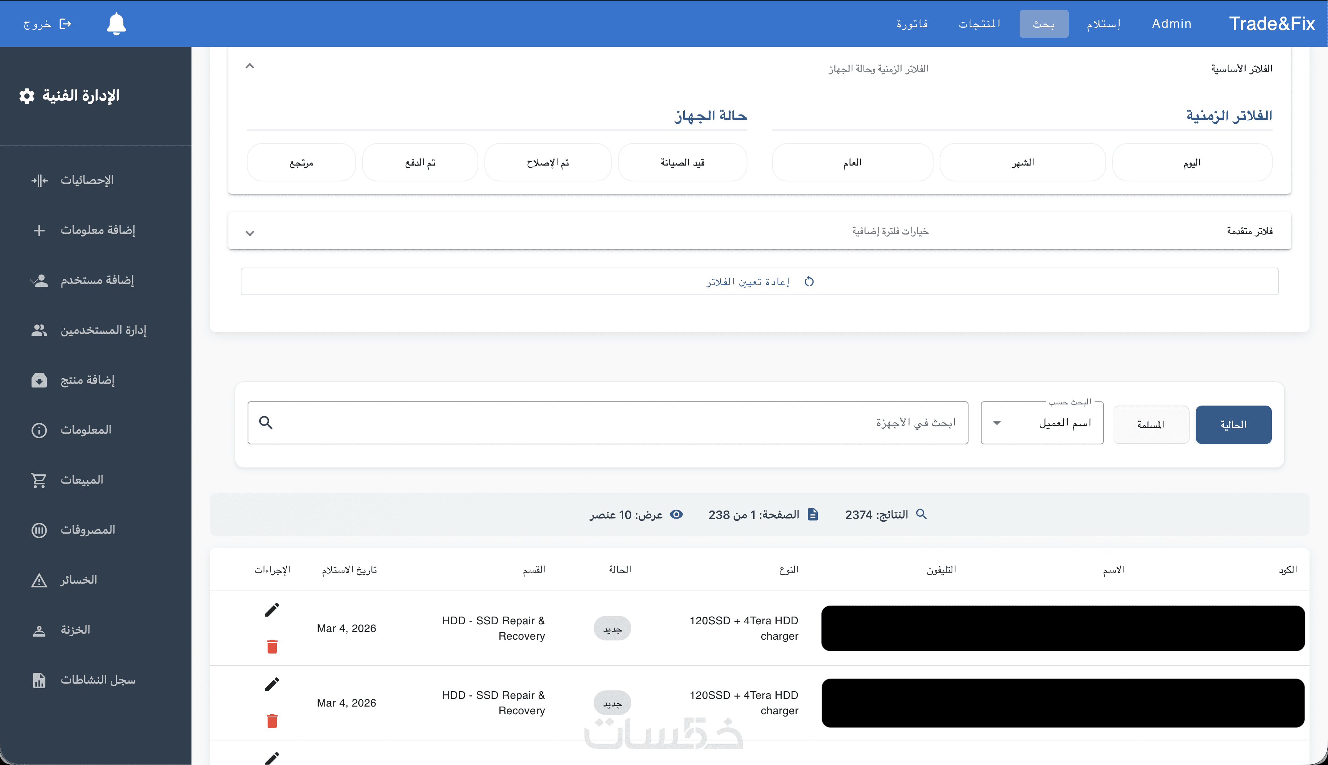Screen dimensions: 1328x765
Task: Toggle the مرتجع returned status filter
Action: [301, 162]
